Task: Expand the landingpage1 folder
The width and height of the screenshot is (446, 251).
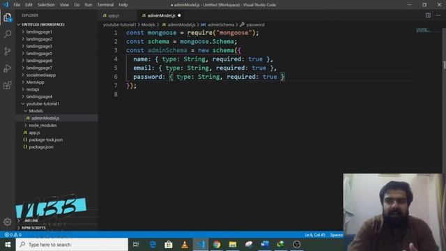Action: 39,32
